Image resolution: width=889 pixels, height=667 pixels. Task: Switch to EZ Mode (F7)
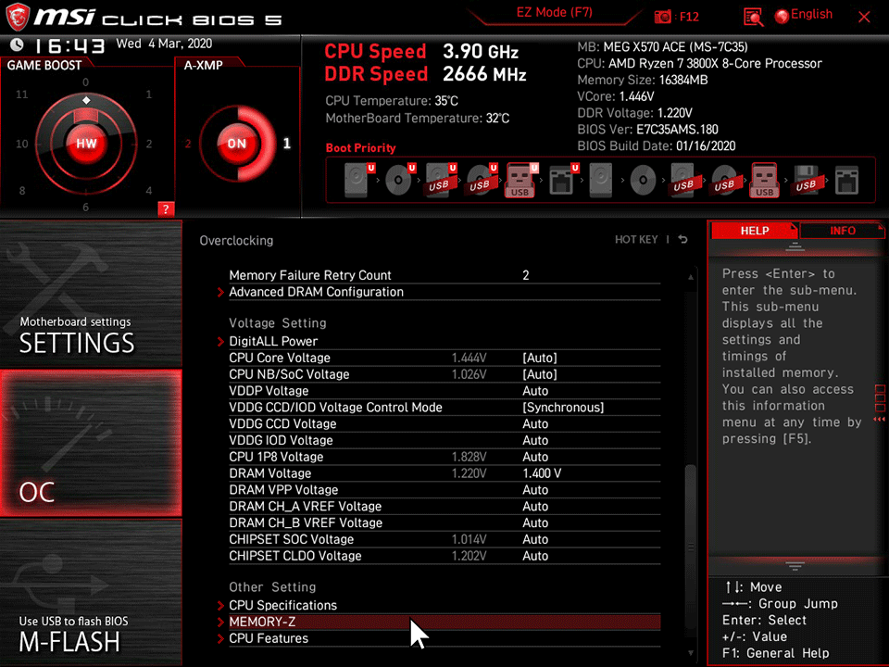(x=554, y=12)
